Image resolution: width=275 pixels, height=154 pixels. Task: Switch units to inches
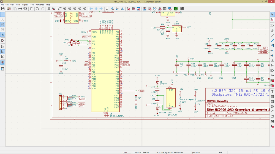click(x=3, y=19)
